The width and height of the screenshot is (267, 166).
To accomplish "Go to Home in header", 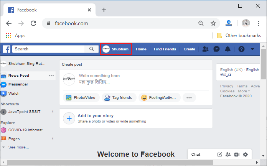I will click(141, 49).
